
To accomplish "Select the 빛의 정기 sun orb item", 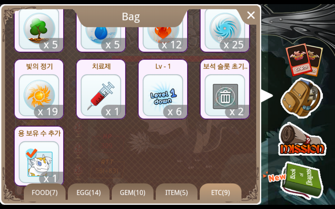I will 39,89.
